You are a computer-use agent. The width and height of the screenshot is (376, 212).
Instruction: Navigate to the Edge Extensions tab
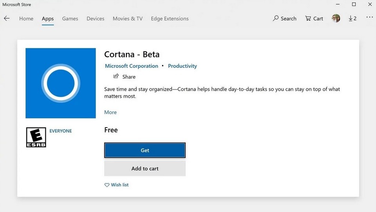(170, 18)
